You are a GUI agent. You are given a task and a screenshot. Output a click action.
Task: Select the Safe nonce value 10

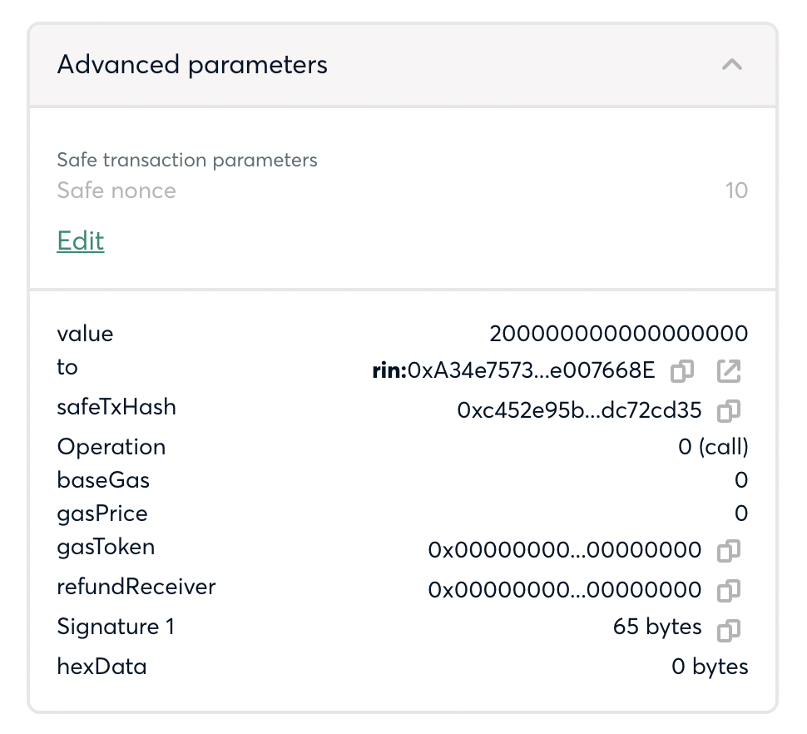[x=736, y=191]
